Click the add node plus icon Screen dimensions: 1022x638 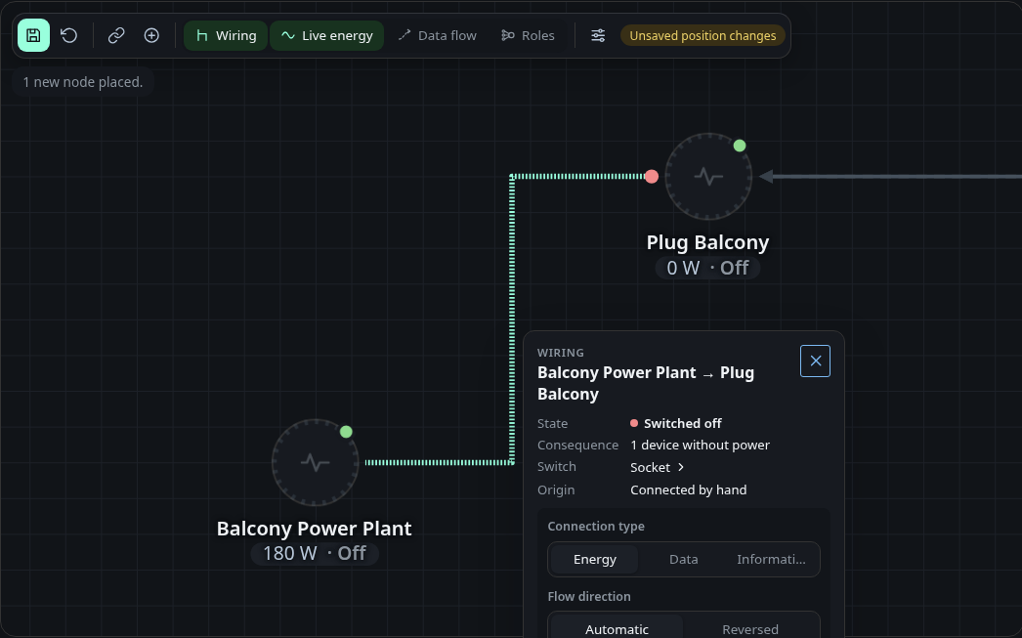click(151, 35)
